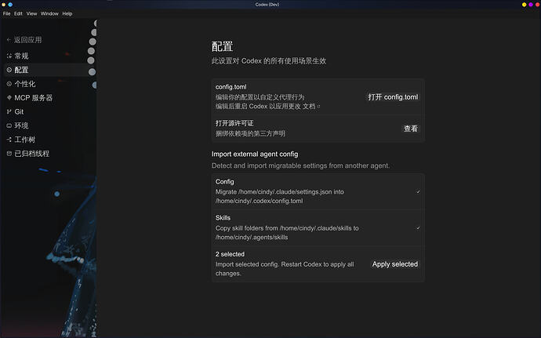
Task: Open the MCP 服务器 section icon
Action: coord(9,98)
